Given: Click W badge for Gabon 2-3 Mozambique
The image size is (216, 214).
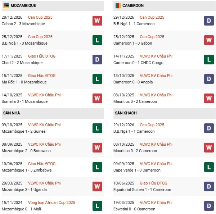Looking at the screenshot, I should [97, 21].
